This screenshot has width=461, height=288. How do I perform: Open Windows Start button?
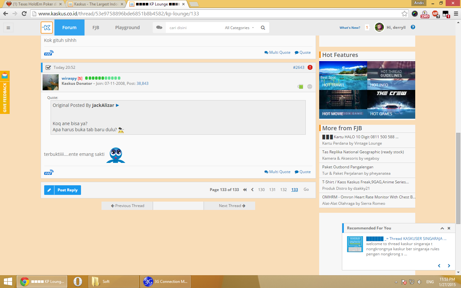click(x=8, y=282)
